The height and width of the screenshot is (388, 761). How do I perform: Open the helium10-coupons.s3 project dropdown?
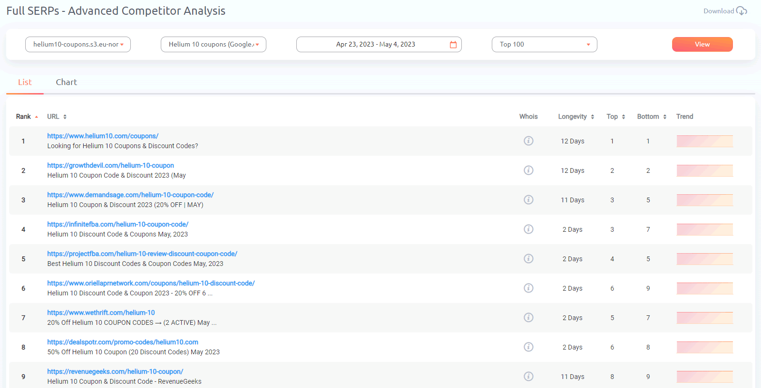pyautogui.click(x=78, y=45)
